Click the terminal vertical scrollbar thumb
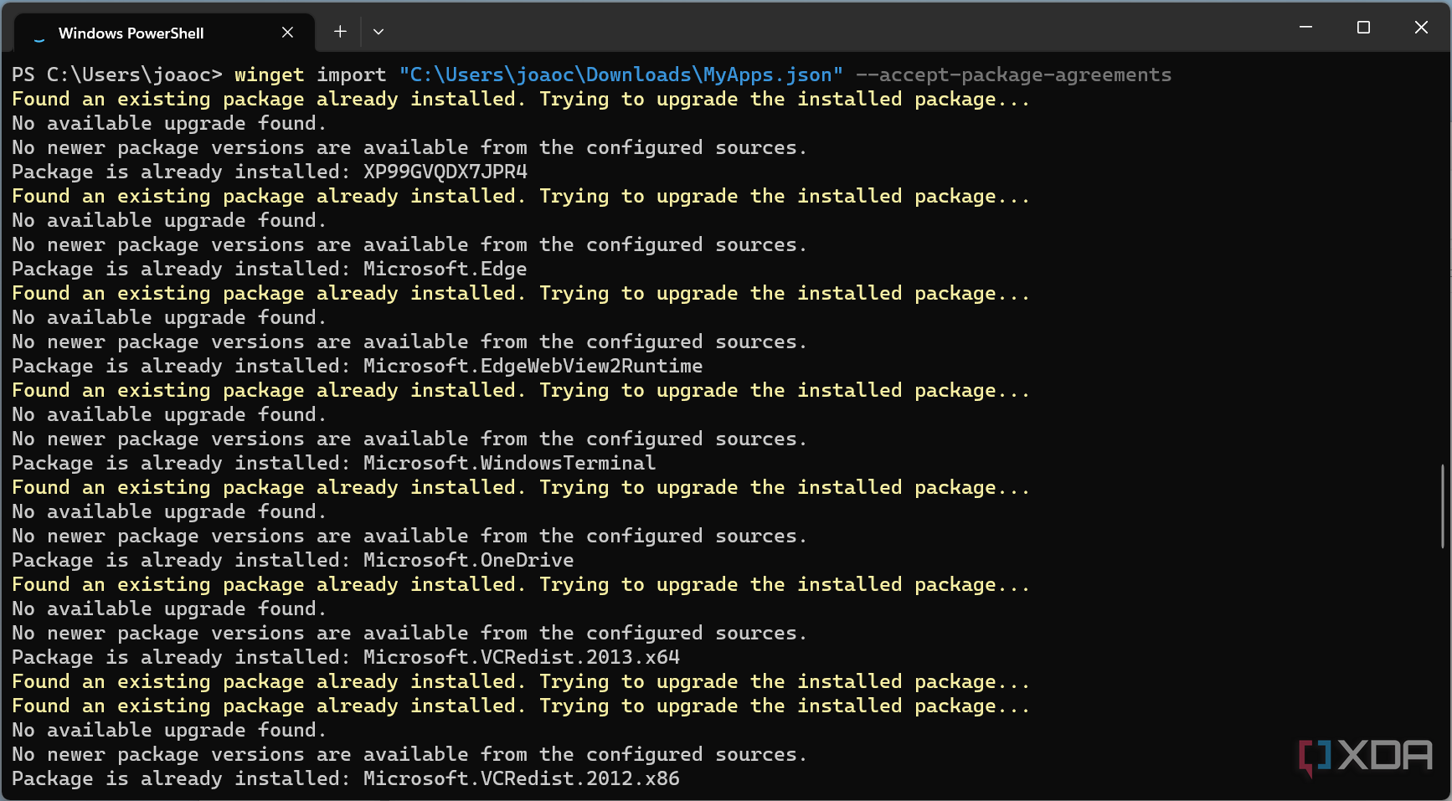This screenshot has height=801, width=1452. point(1443,506)
